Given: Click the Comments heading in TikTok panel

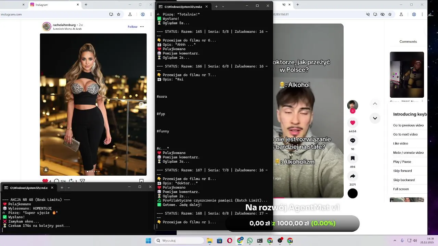Looking at the screenshot, I should click(408, 42).
